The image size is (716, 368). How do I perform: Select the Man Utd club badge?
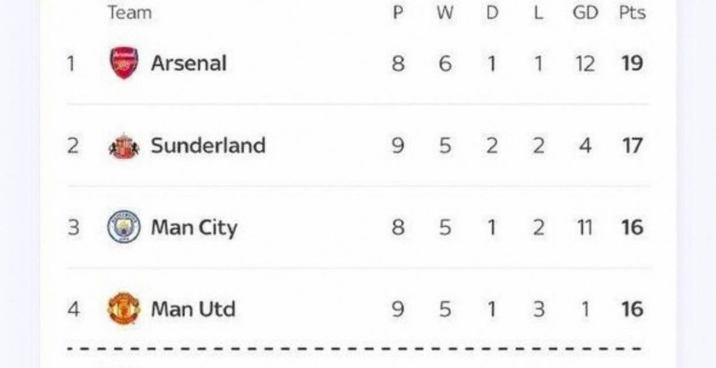(124, 309)
